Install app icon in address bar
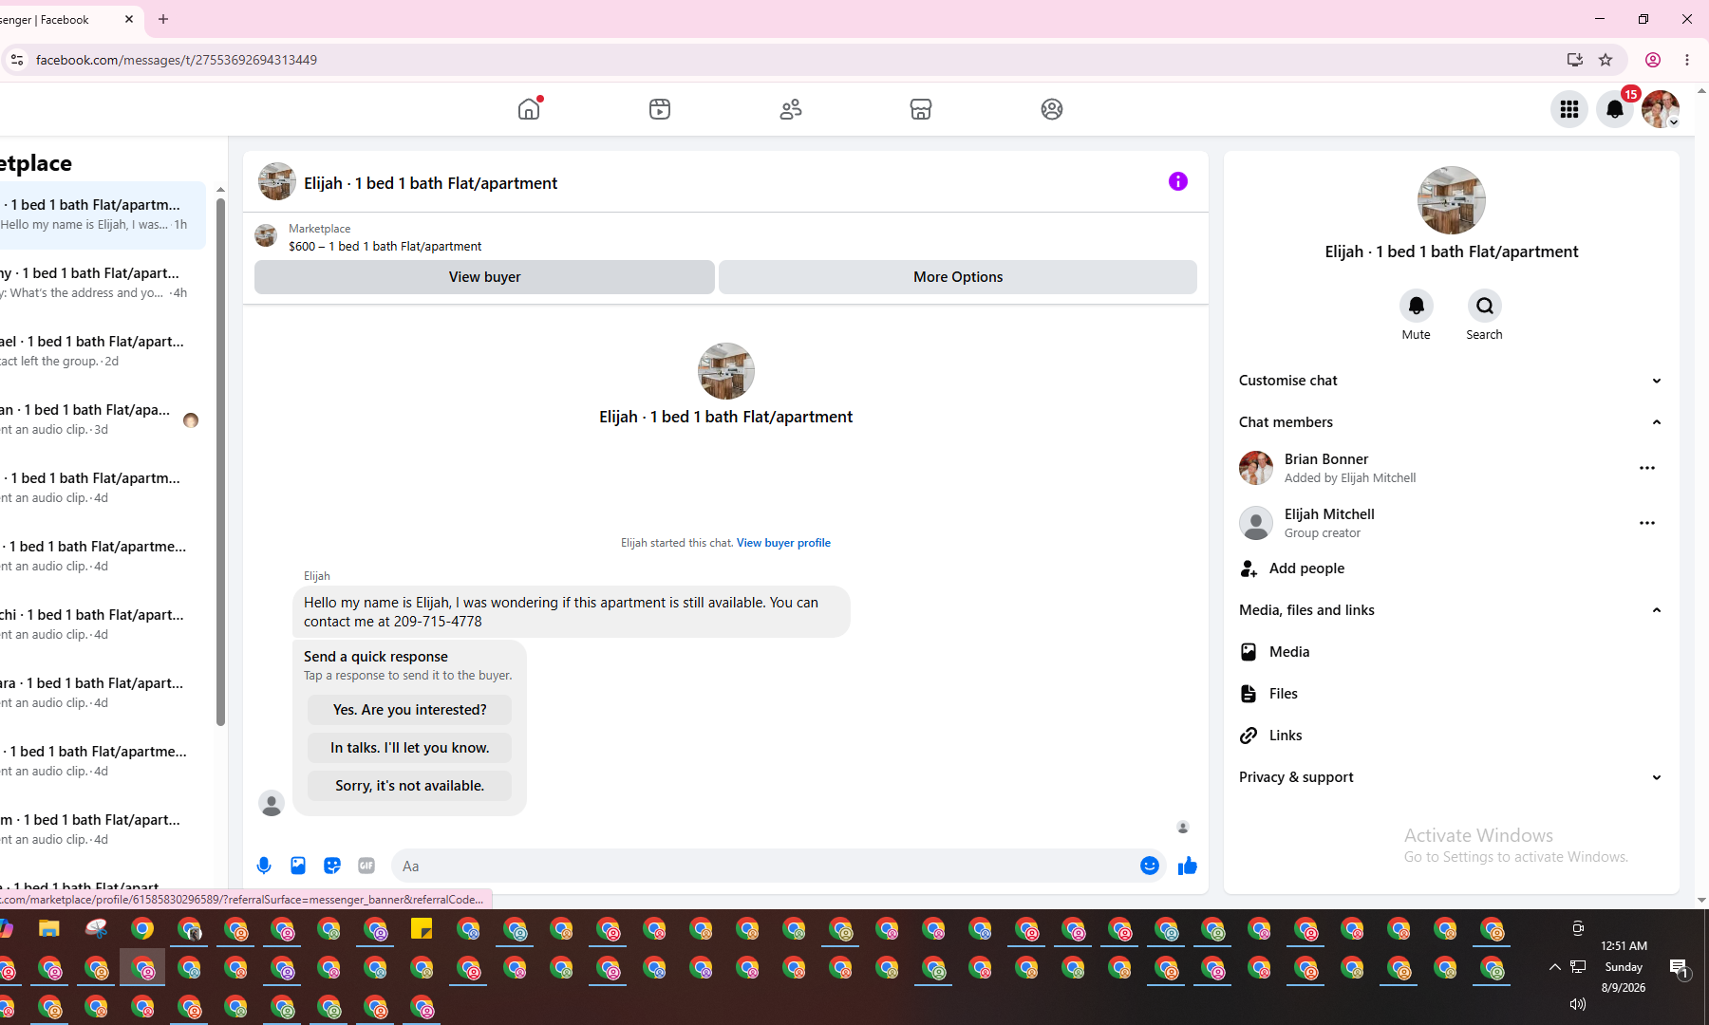This screenshot has width=1709, height=1025. coord(1575,60)
